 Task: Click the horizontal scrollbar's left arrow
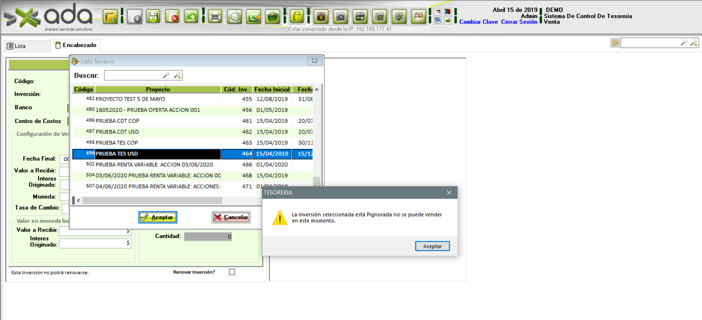tap(78, 200)
